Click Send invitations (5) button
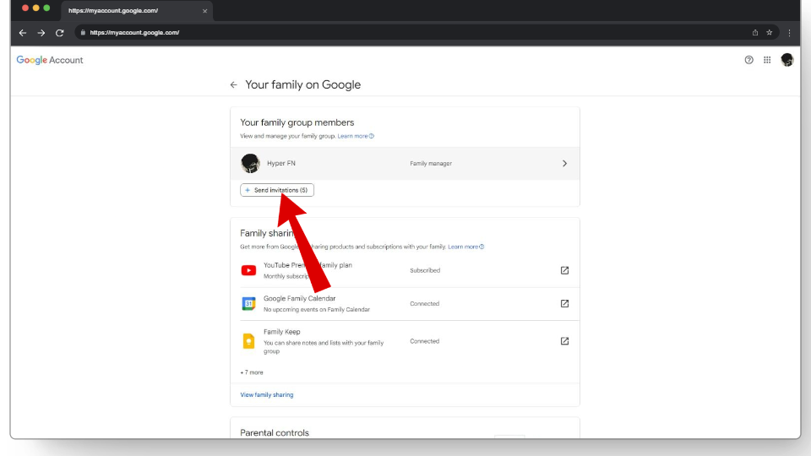 click(x=277, y=190)
